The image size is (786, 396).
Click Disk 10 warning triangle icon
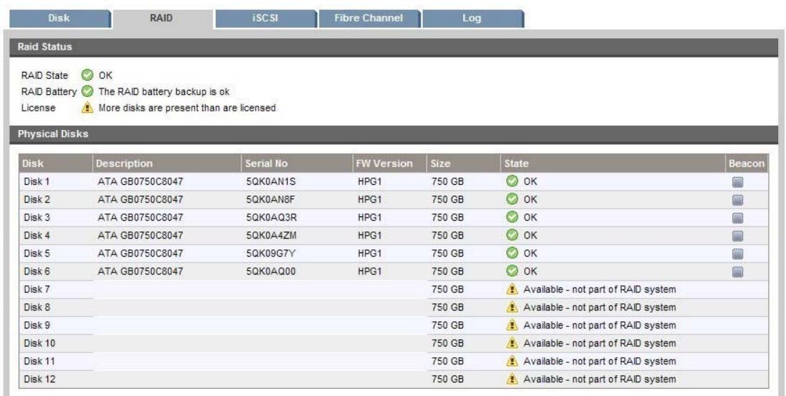(x=512, y=344)
